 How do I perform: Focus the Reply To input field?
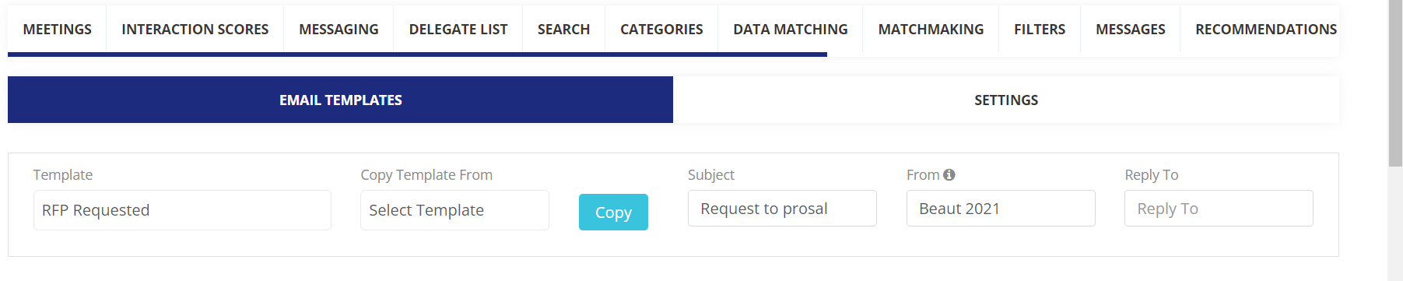pos(1219,209)
